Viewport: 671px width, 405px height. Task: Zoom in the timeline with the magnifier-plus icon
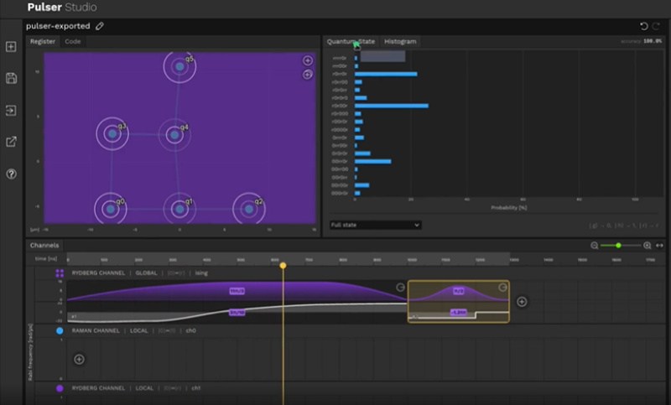click(647, 246)
